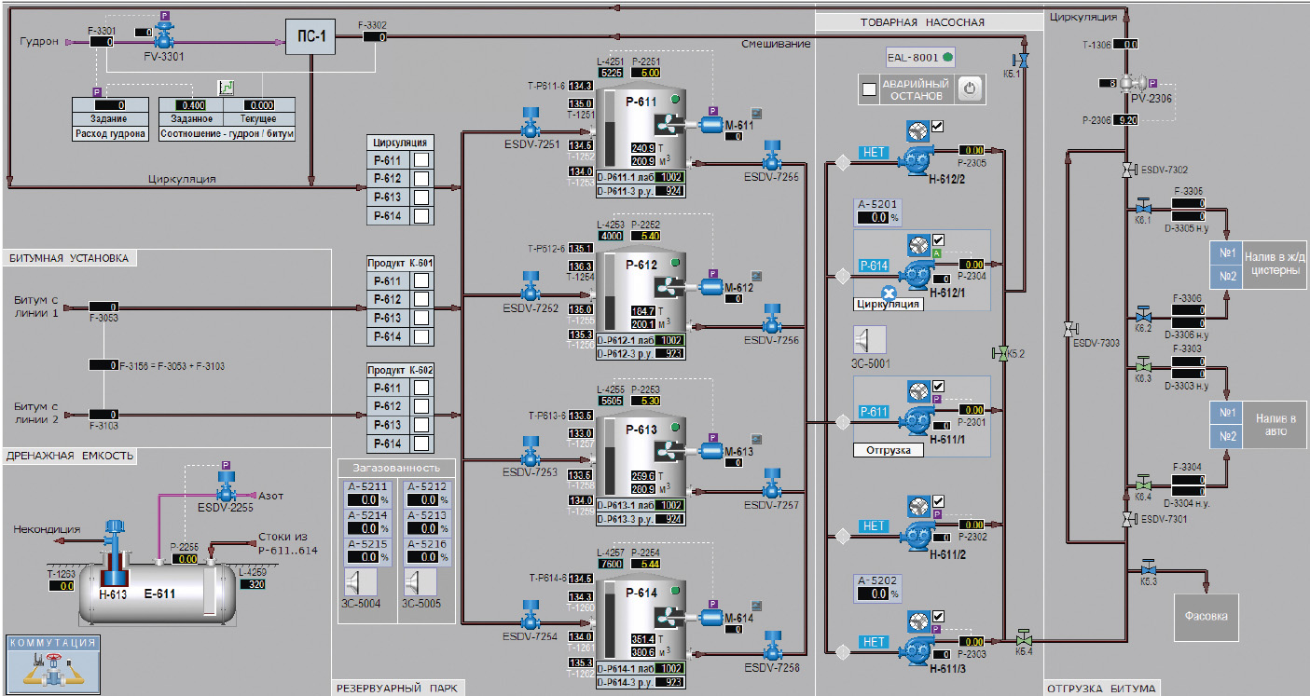Click the ПС-1 block

pyautogui.click(x=311, y=37)
